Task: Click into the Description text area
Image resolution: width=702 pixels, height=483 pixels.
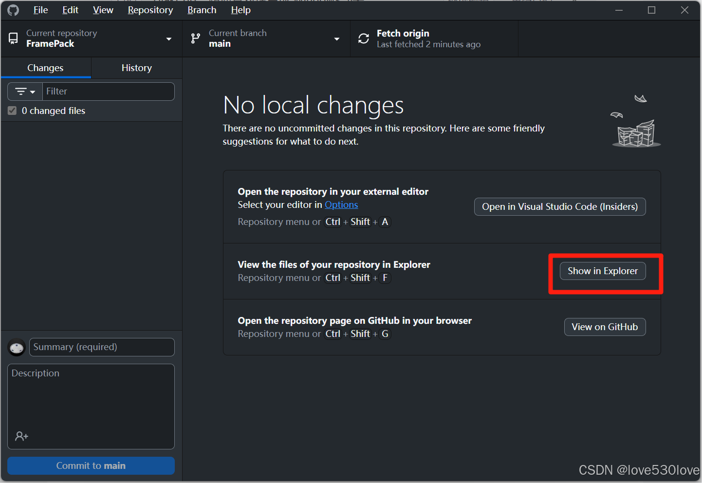Action: click(91, 407)
